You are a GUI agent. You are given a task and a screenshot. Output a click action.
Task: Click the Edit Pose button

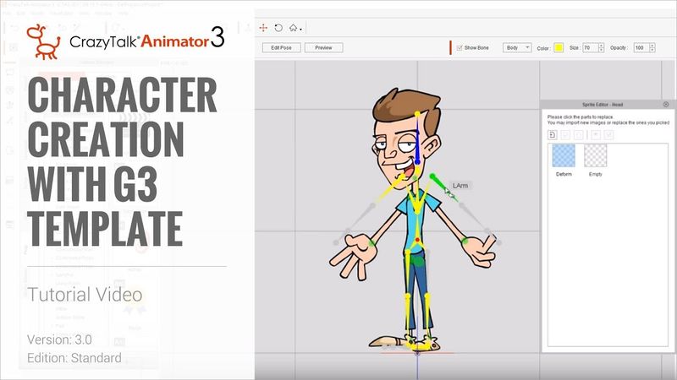[x=281, y=48]
